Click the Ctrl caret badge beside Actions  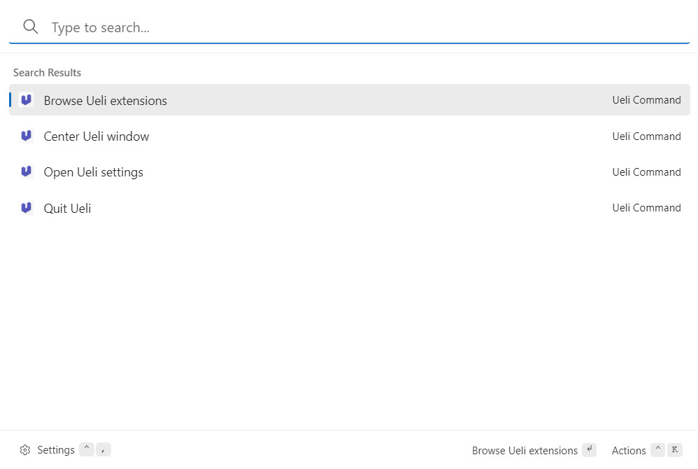[x=657, y=449]
